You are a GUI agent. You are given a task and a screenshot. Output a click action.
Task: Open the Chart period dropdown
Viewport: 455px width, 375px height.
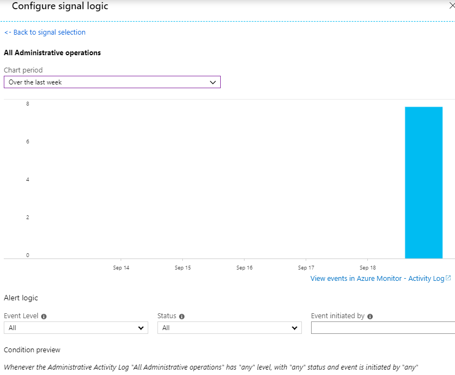click(x=112, y=82)
